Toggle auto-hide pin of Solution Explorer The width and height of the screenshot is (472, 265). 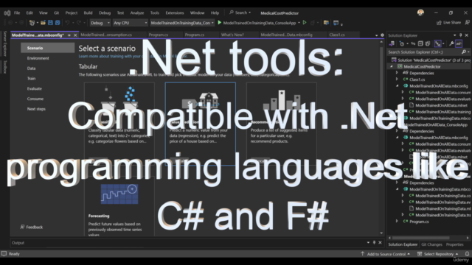tap(460, 35)
